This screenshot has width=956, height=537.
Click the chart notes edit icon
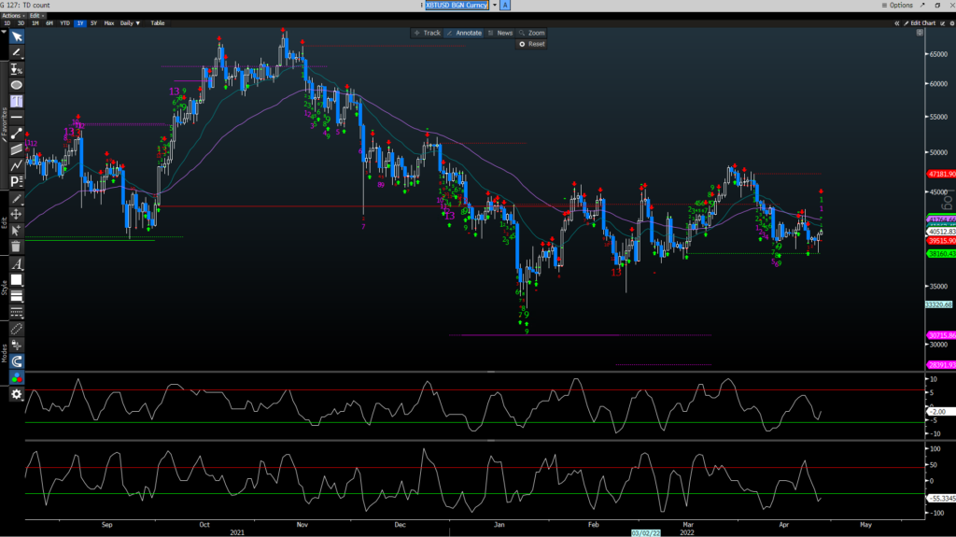(943, 23)
